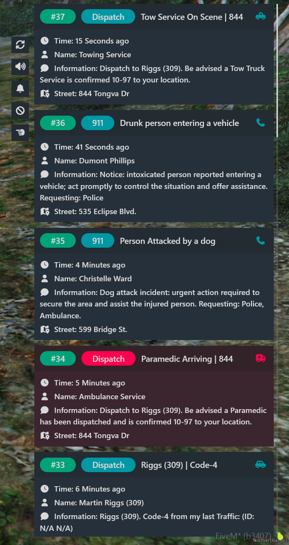Click the alerts list scrollbar thumb

277,71
